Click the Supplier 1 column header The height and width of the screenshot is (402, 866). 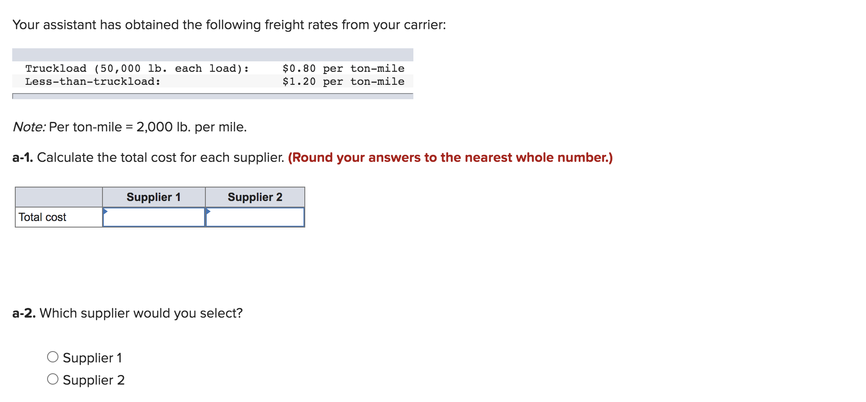[153, 197]
